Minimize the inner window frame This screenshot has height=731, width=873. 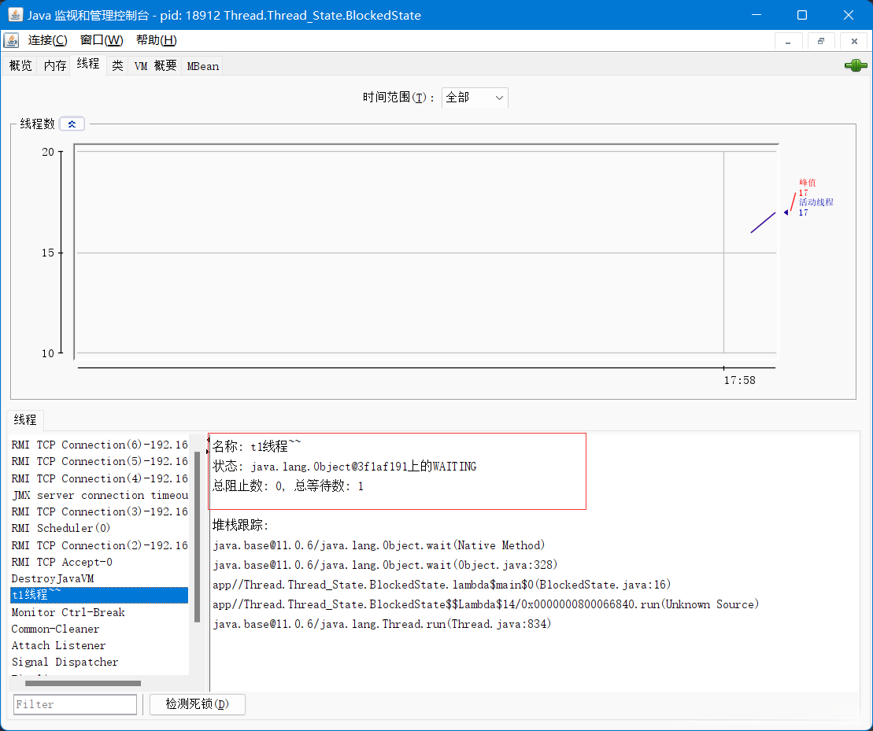click(x=788, y=41)
